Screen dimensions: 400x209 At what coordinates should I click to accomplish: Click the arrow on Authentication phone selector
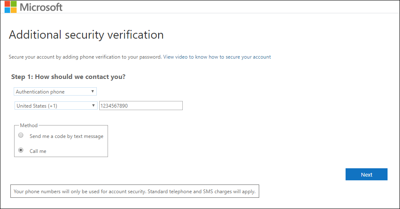click(x=93, y=91)
